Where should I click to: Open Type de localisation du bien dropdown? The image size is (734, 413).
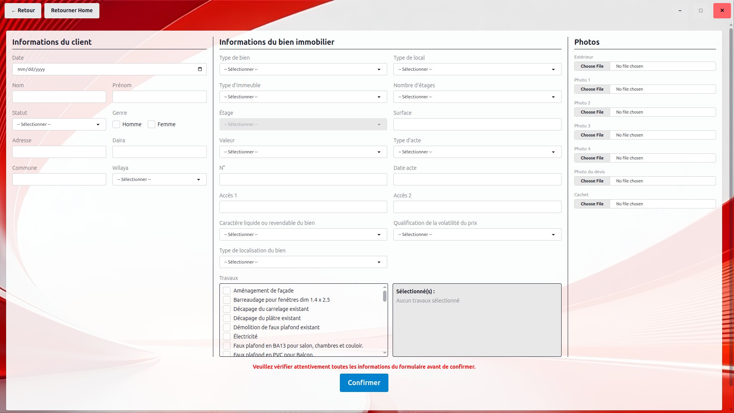pyautogui.click(x=303, y=262)
